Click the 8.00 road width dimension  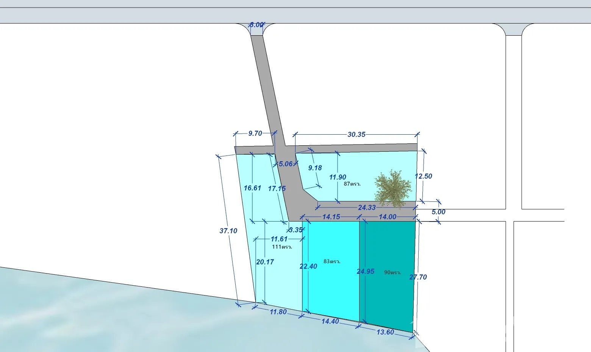[256, 25]
